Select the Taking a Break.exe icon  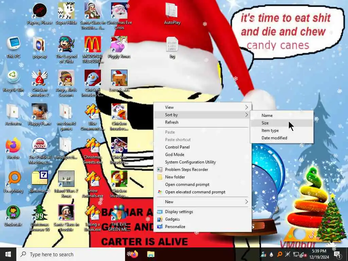point(92,218)
